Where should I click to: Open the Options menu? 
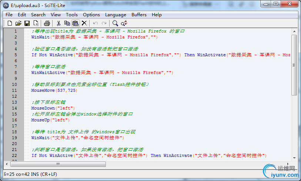point(91,15)
